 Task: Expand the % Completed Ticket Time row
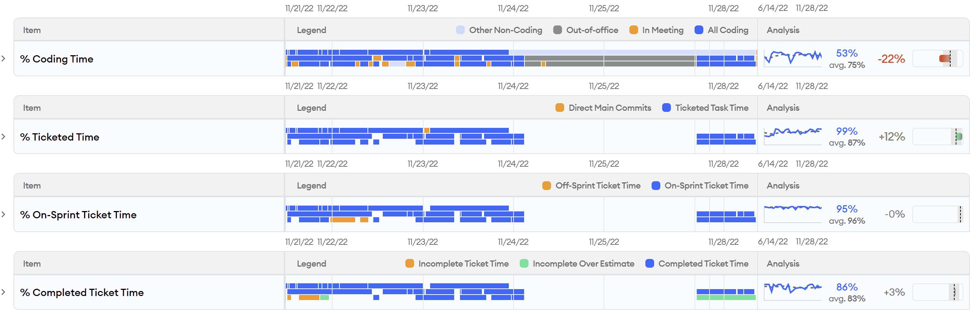3,292
